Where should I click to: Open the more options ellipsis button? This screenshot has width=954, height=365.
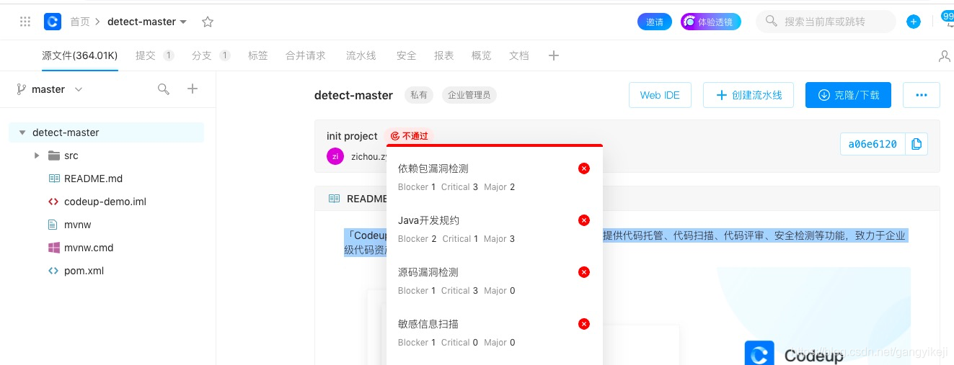tap(921, 95)
